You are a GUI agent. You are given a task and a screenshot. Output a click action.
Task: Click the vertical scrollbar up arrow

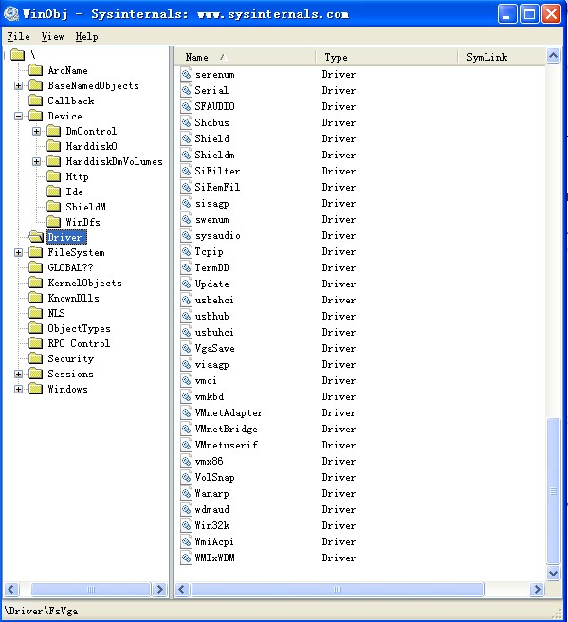[x=554, y=56]
